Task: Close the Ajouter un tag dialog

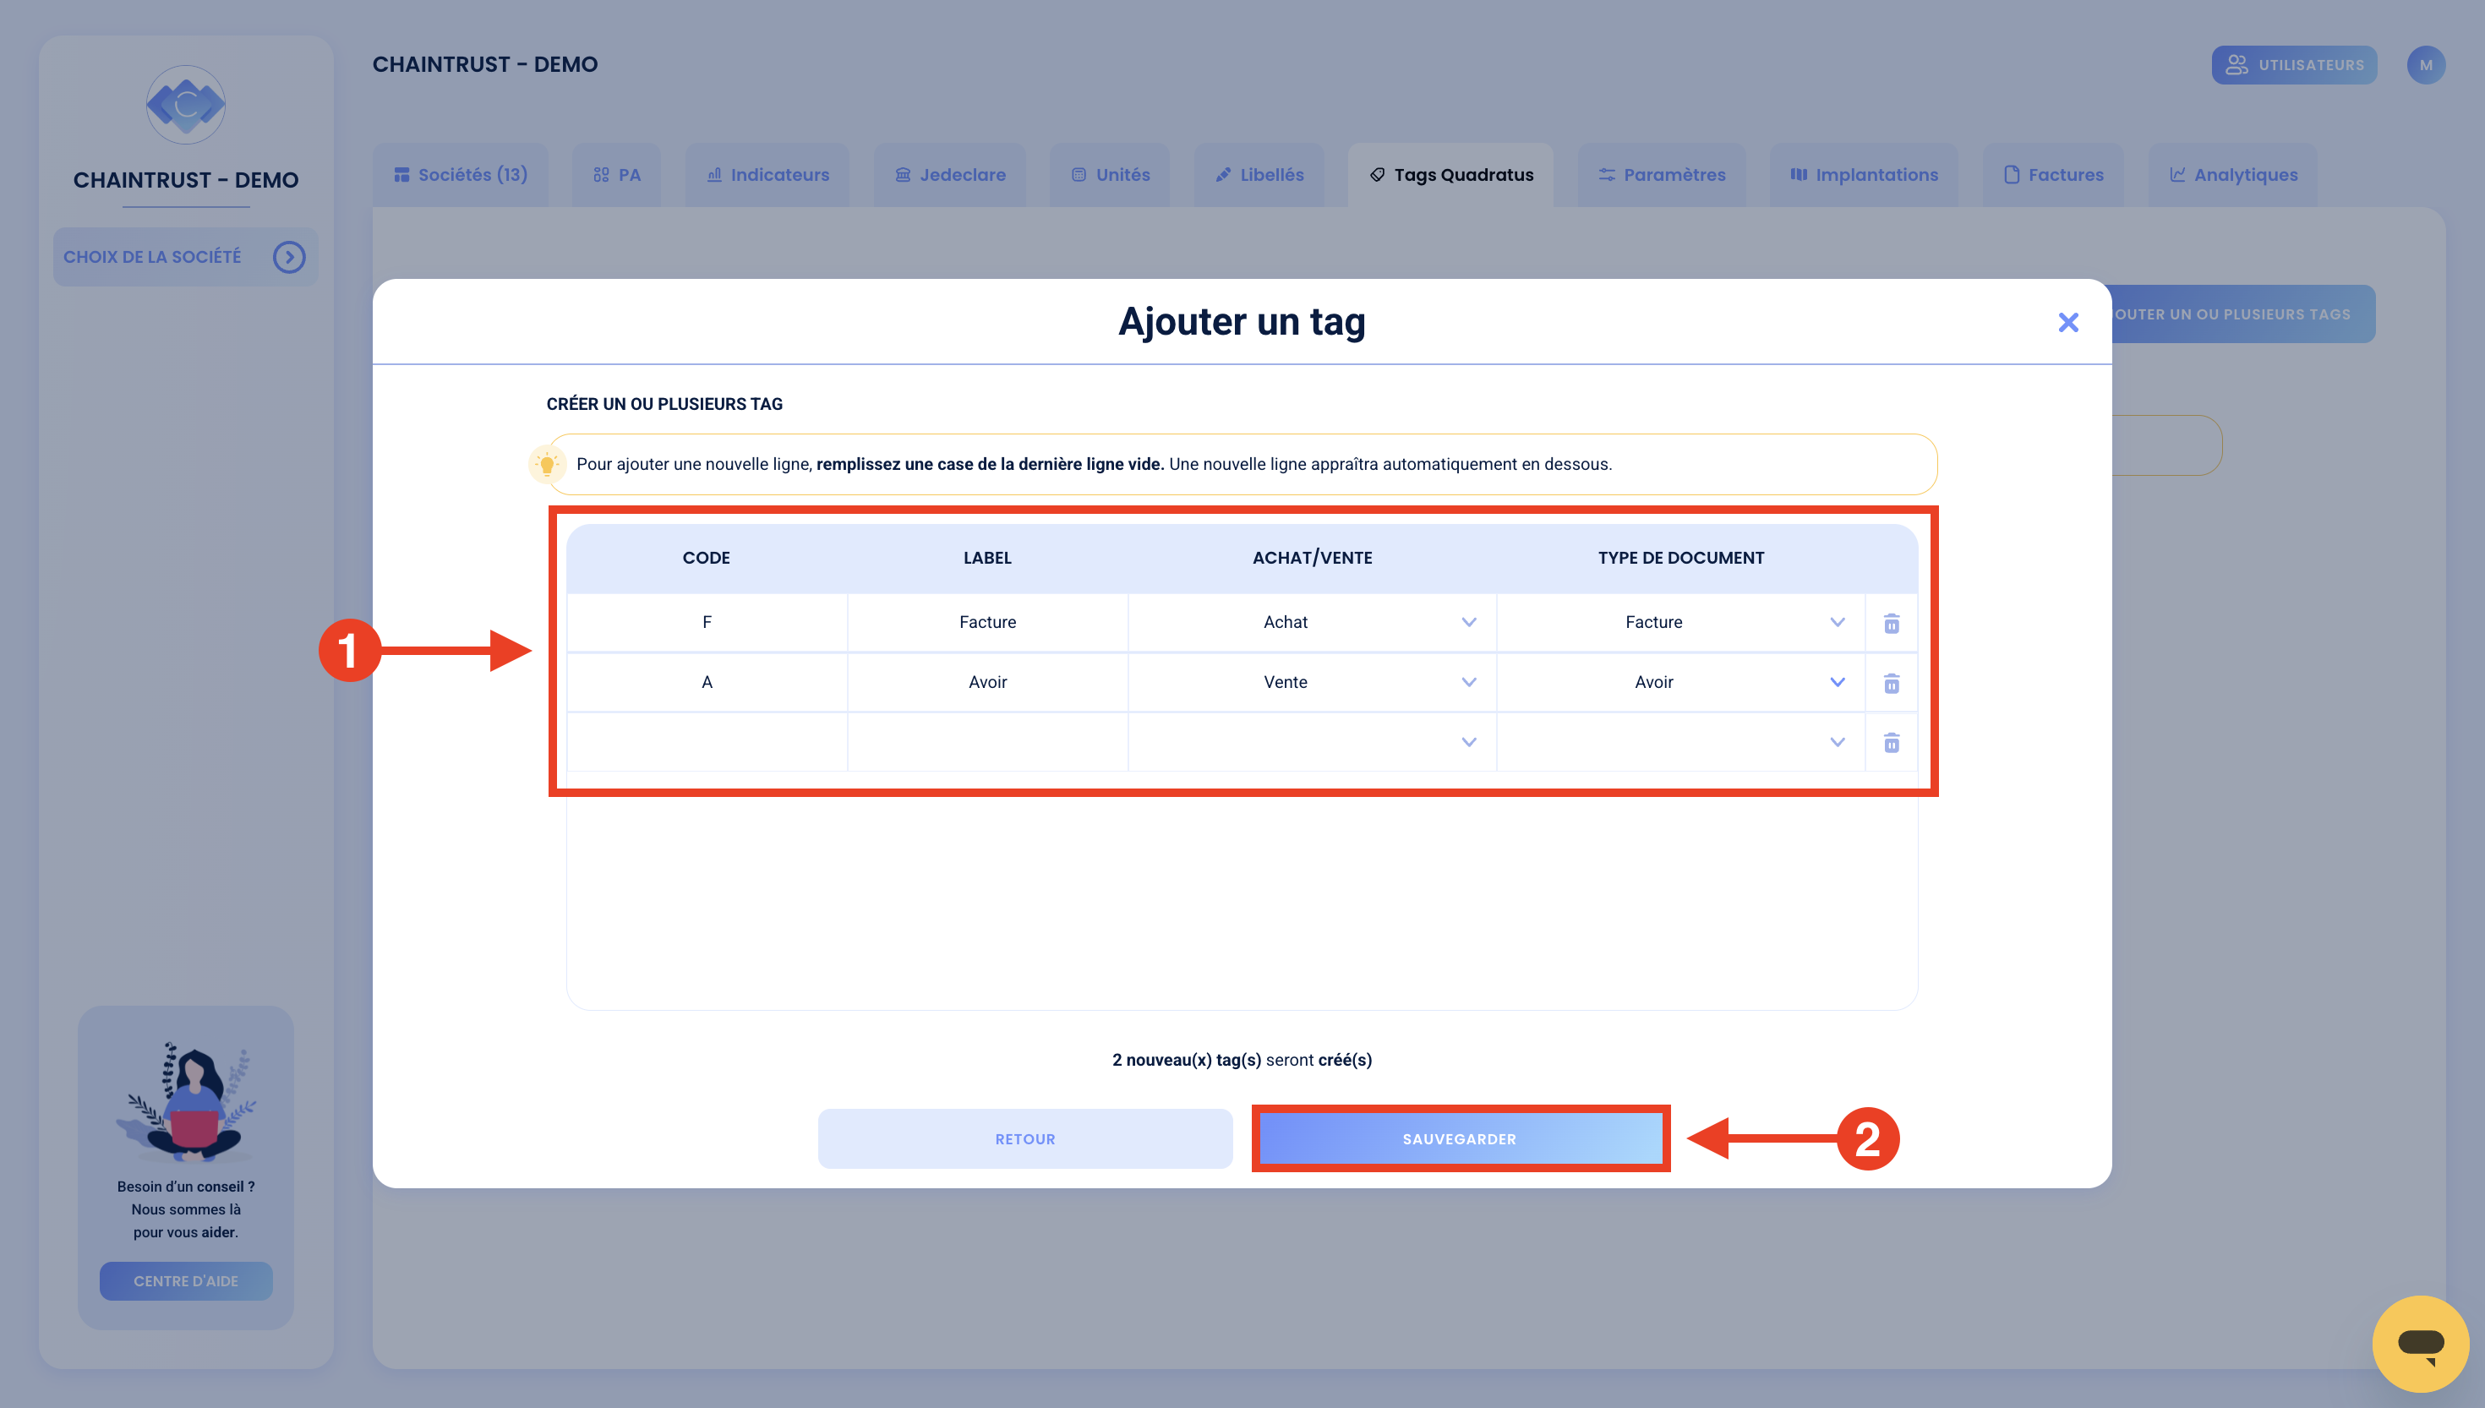Action: tap(2068, 322)
